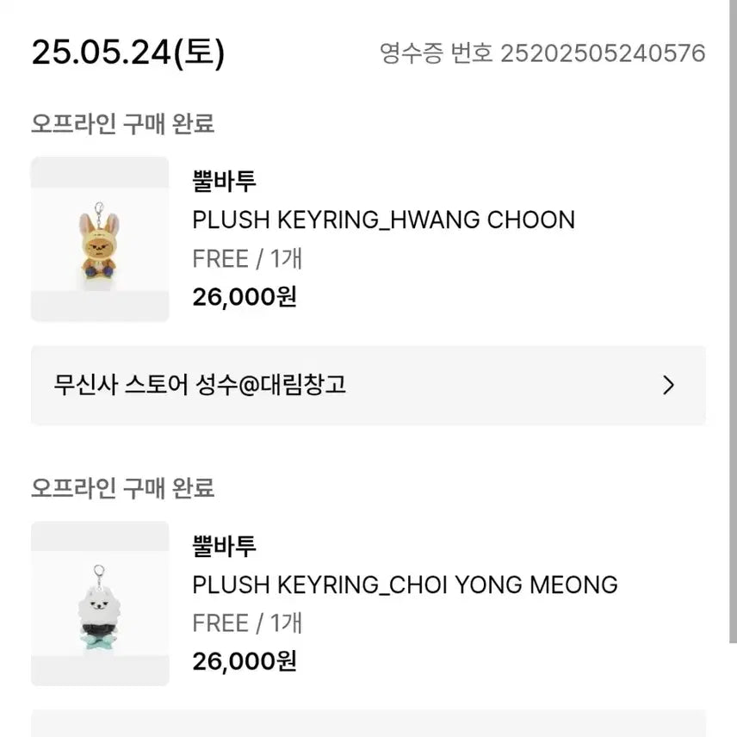
Task: Tap the Hwang Choon rabbit keyring thumbnail
Action: pos(100,238)
